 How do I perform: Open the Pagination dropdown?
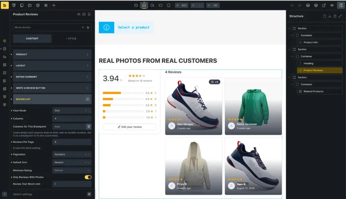pos(72,154)
